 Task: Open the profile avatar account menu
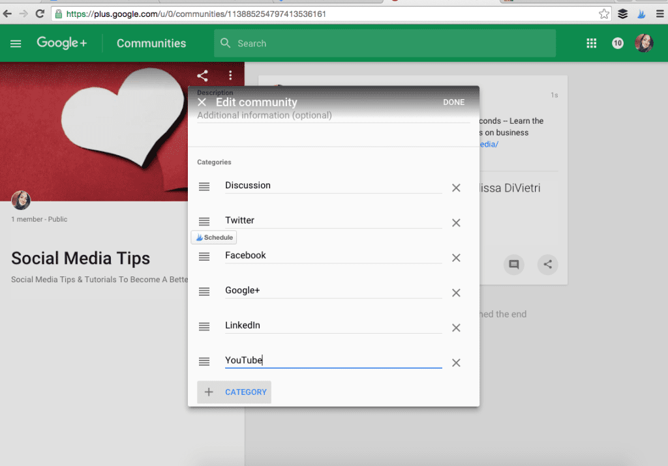[x=644, y=44]
